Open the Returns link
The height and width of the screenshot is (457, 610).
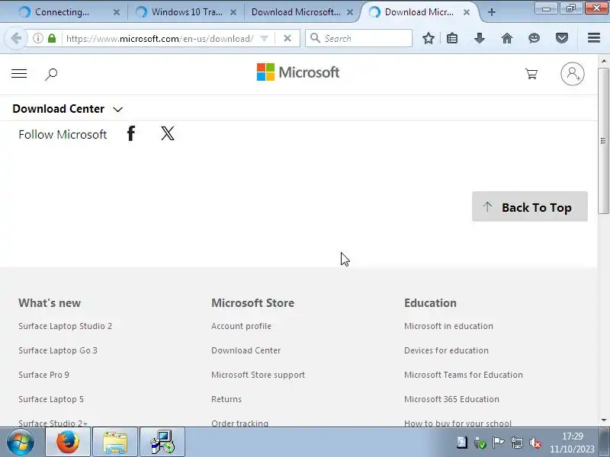click(x=226, y=399)
